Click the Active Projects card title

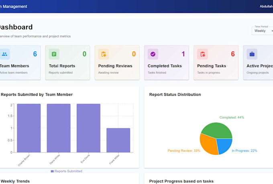click(260, 66)
